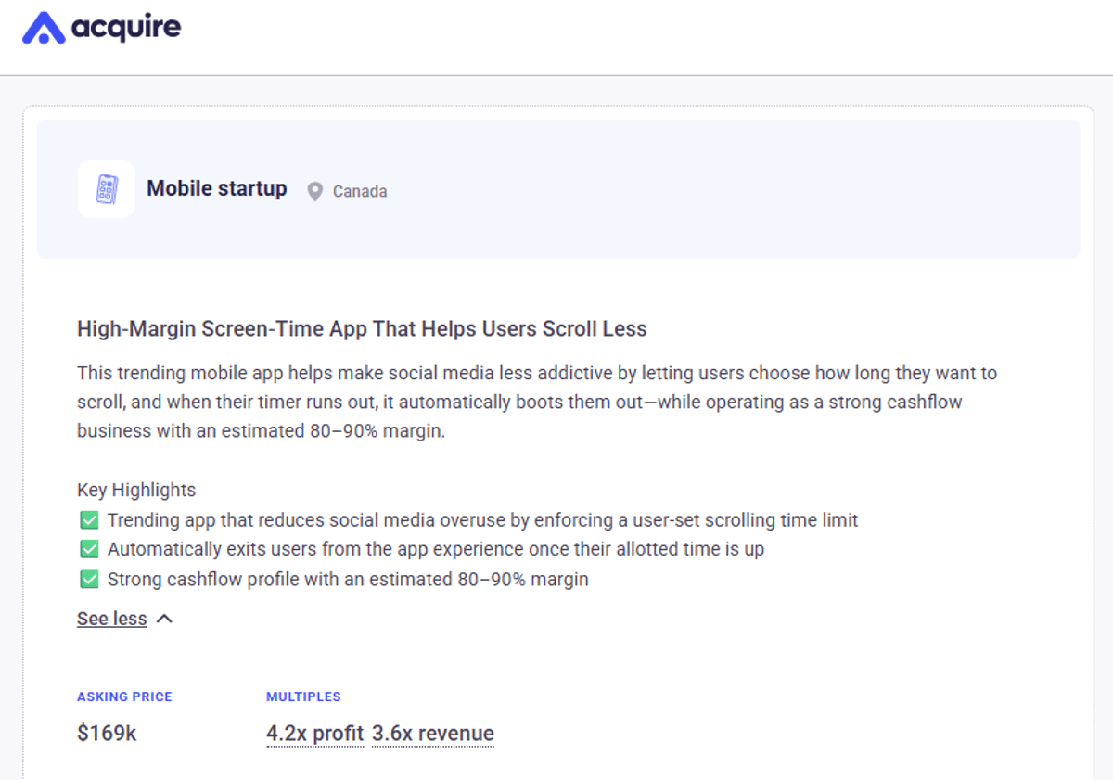Click the ASKING PRICE label
Image resolution: width=1113 pixels, height=780 pixels.
click(x=124, y=697)
